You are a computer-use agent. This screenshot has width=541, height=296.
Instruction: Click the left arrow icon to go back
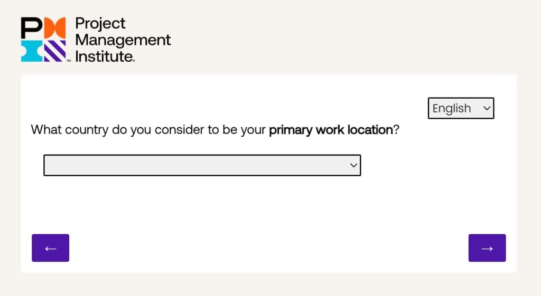[50, 248]
